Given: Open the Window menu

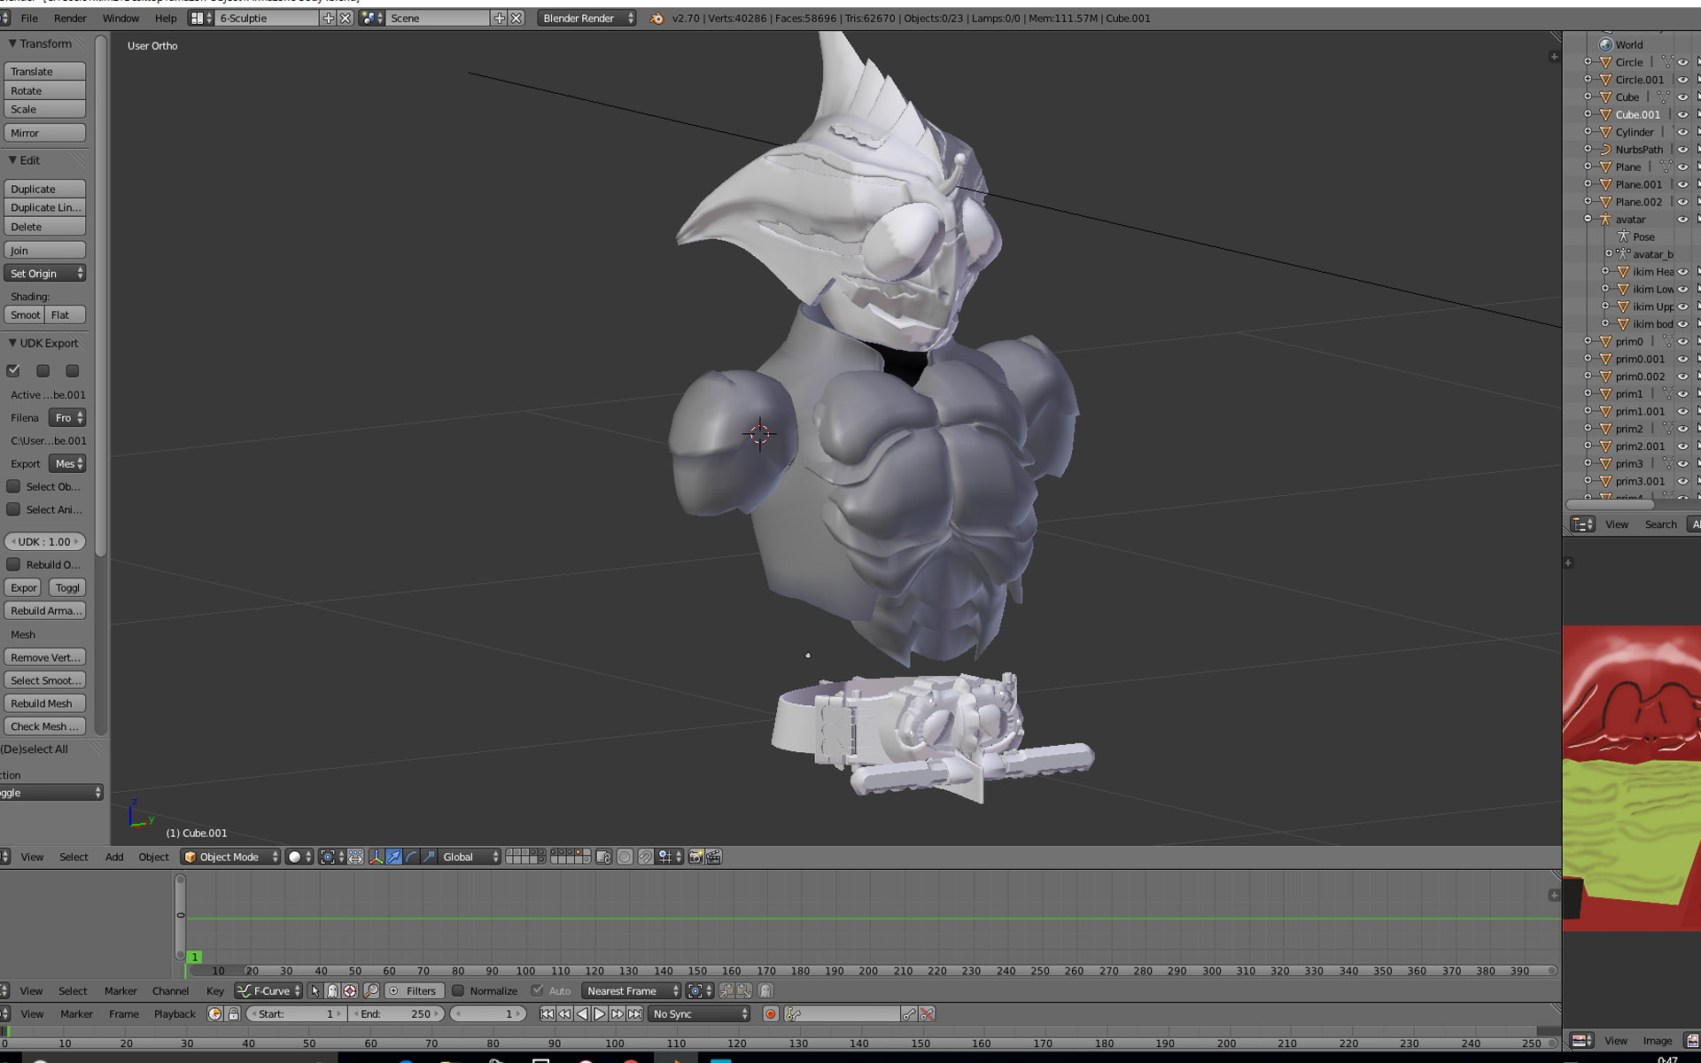Looking at the screenshot, I should [x=120, y=18].
